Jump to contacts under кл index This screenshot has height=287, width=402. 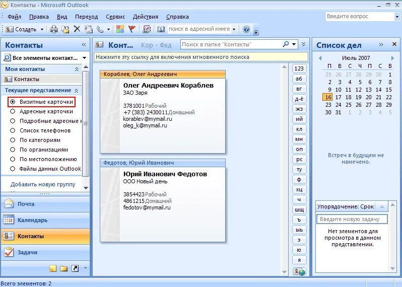299,129
